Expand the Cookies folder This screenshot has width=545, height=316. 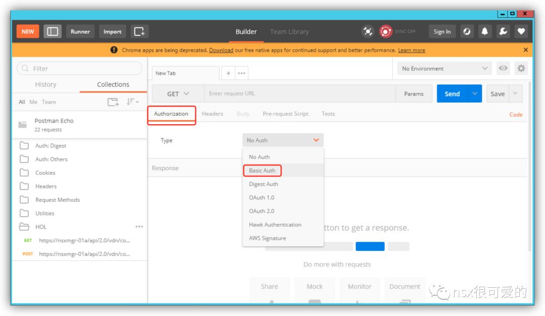point(80,173)
